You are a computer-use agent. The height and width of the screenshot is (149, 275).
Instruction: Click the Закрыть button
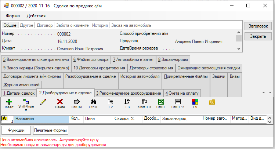[x=258, y=37]
